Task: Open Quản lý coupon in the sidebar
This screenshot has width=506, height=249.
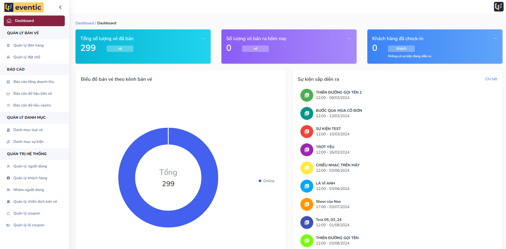Action: point(27,213)
